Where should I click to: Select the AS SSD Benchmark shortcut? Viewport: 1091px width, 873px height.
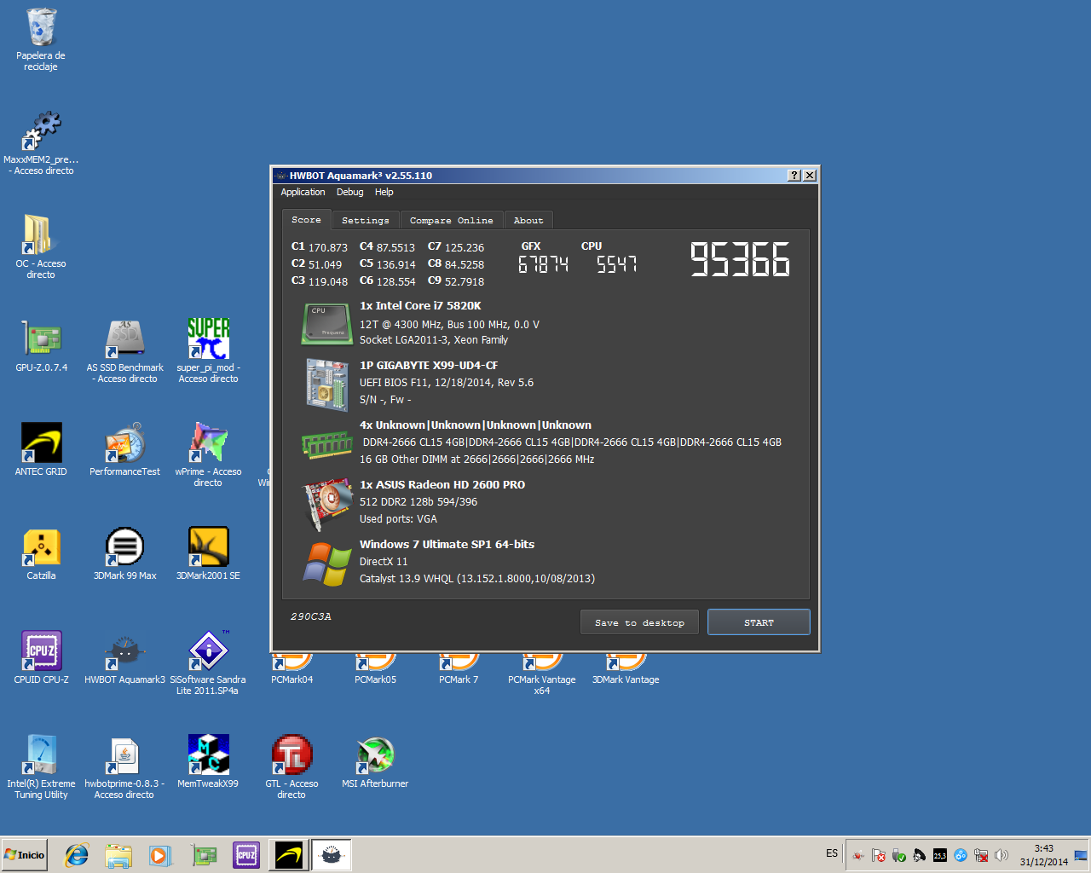point(124,339)
